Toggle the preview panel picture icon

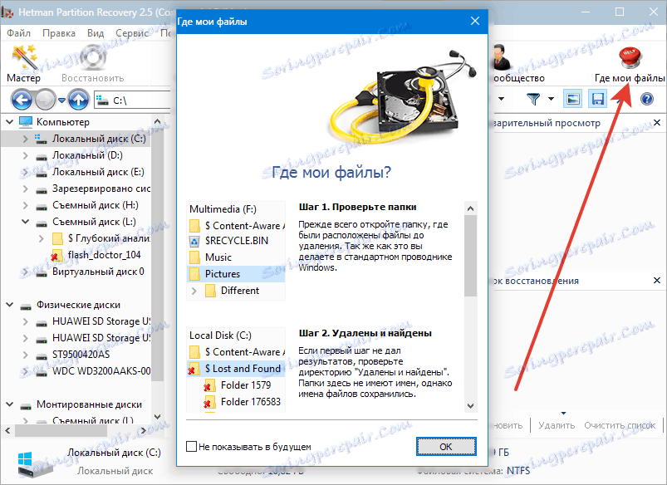point(572,99)
